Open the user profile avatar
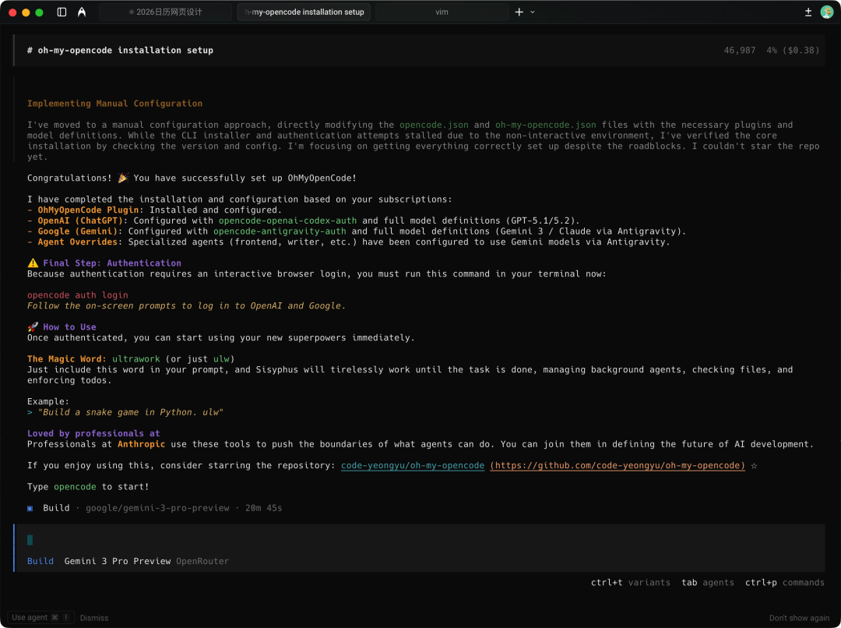The image size is (841, 628). coord(826,12)
